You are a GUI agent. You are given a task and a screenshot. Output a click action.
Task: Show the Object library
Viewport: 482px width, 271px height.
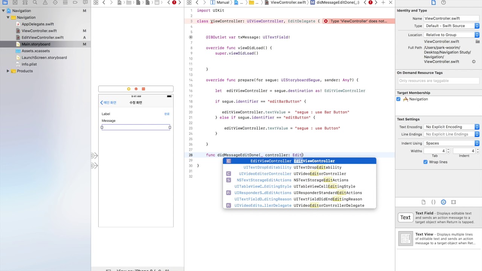pos(444,202)
